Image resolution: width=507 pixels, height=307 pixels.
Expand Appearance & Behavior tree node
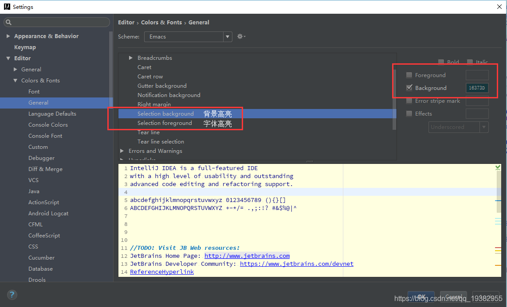tap(8, 36)
